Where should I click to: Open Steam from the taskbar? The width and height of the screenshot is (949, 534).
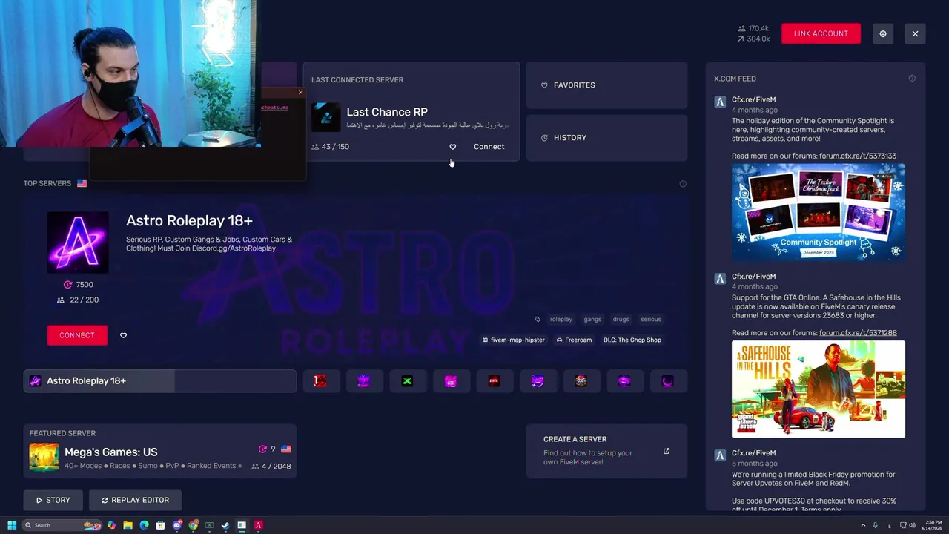[225, 525]
